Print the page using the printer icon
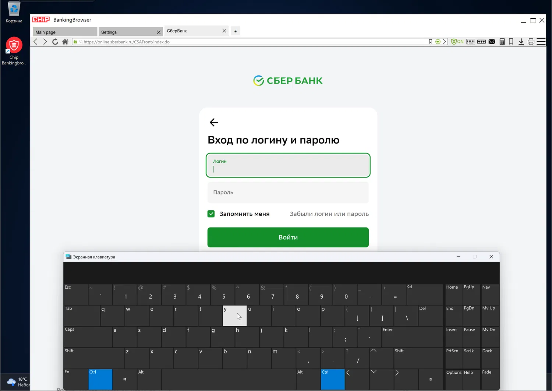The width and height of the screenshot is (552, 391). (x=531, y=42)
